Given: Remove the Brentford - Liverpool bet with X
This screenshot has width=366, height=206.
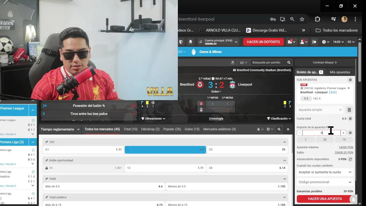Looking at the screenshot, I should [348, 88].
